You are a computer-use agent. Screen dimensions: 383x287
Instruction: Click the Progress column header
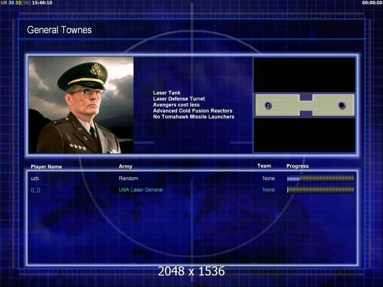(297, 166)
